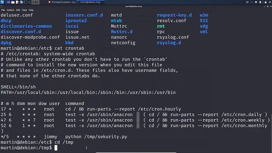This screenshot has width=272, height=153.
Task: Click on 'xdg' directory name
Action: (x=204, y=26)
